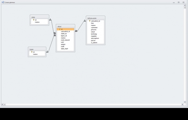Click the key icon beside sklad id field

click(60, 29)
